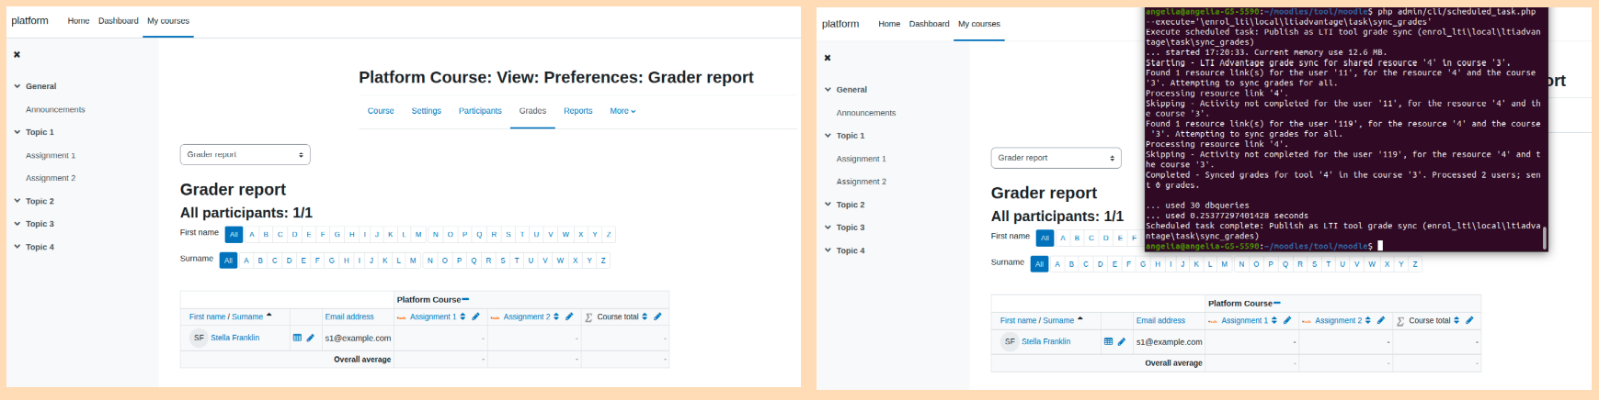This screenshot has width=1599, height=400.
Task: Sort Course total column arrows in right window
Action: (x=1456, y=320)
